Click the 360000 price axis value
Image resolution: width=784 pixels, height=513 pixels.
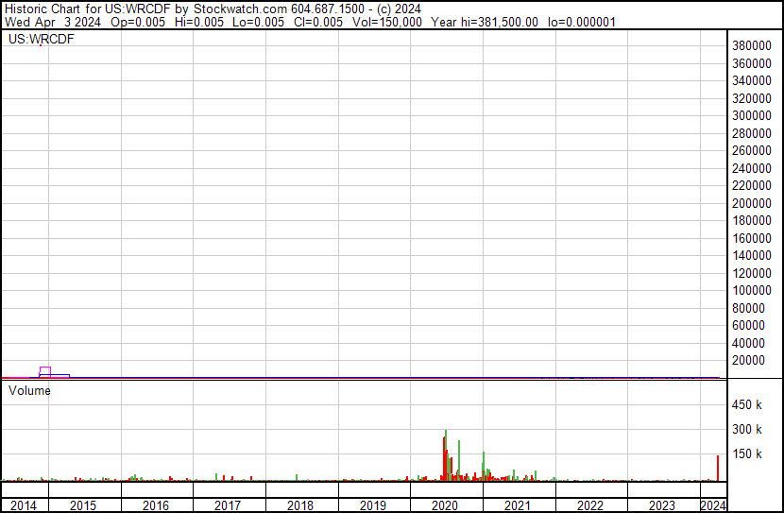752,63
